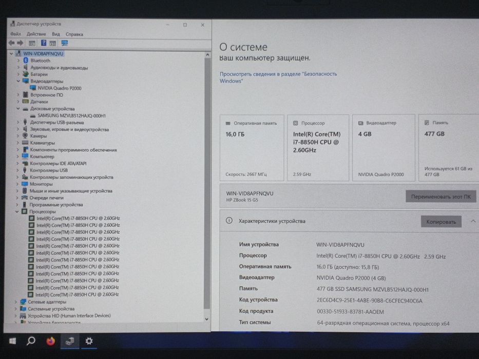Collapse Характеристики устройства section chevron

473,221
